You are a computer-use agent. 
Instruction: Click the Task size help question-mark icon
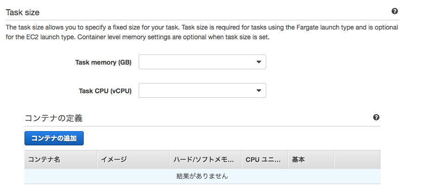[x=395, y=11]
